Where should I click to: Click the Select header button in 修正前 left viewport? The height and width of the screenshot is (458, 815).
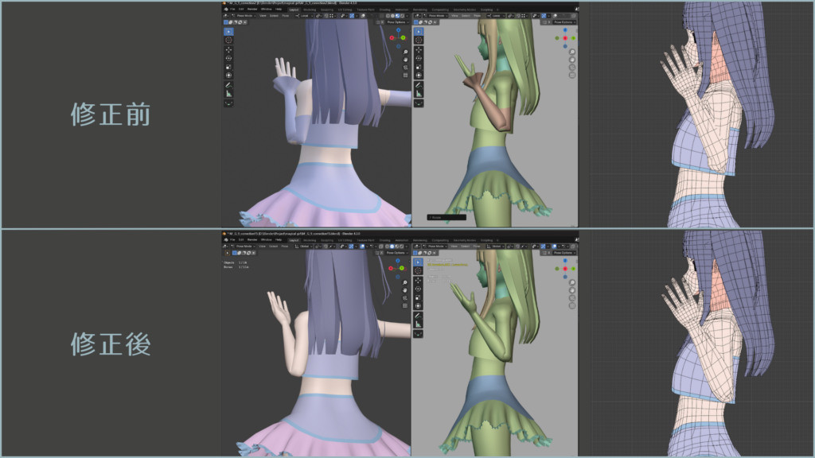(273, 15)
